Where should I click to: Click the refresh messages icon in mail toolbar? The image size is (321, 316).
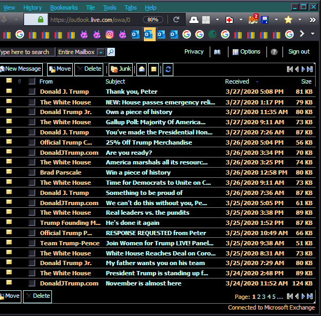[x=168, y=69]
